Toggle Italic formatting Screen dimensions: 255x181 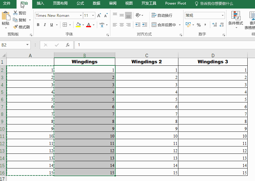coord(45,25)
